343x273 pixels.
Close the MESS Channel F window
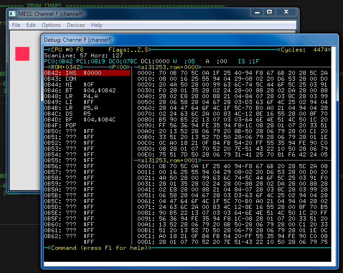(286, 12)
